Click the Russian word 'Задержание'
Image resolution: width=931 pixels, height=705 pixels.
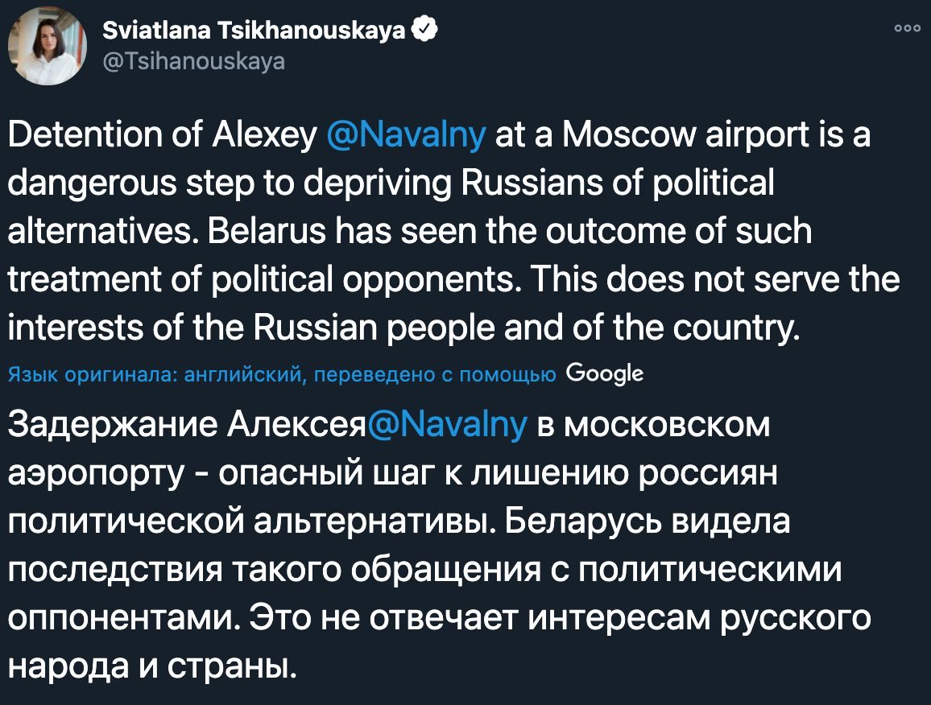point(113,425)
